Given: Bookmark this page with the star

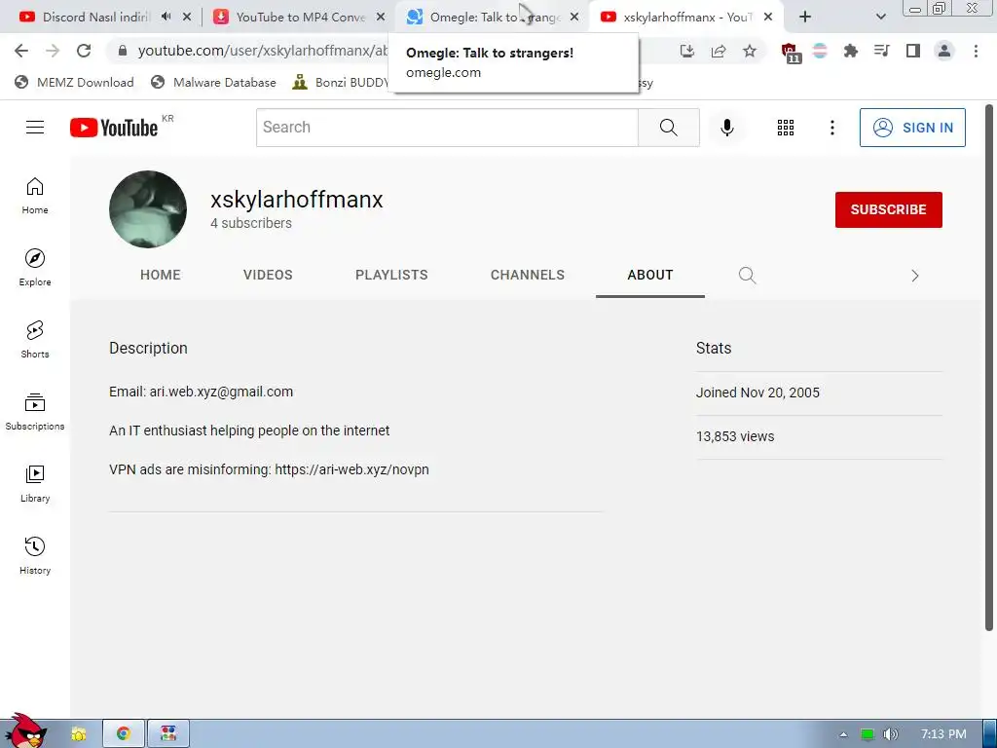Looking at the screenshot, I should 750,51.
